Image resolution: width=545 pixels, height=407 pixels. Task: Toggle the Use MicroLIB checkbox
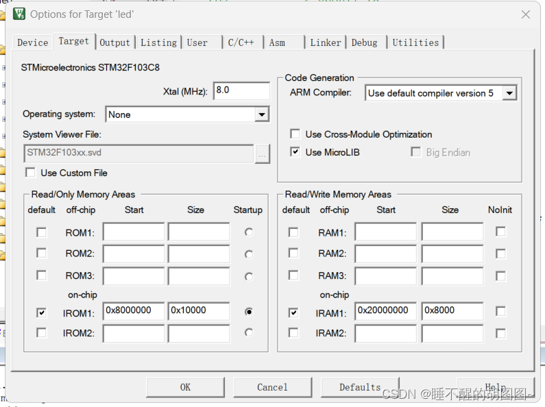pyautogui.click(x=295, y=152)
